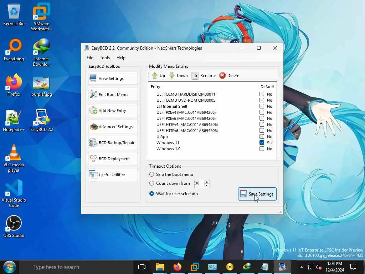The image size is (365, 274).
Task: Select EFI Internal Shell entry
Action: click(x=171, y=106)
